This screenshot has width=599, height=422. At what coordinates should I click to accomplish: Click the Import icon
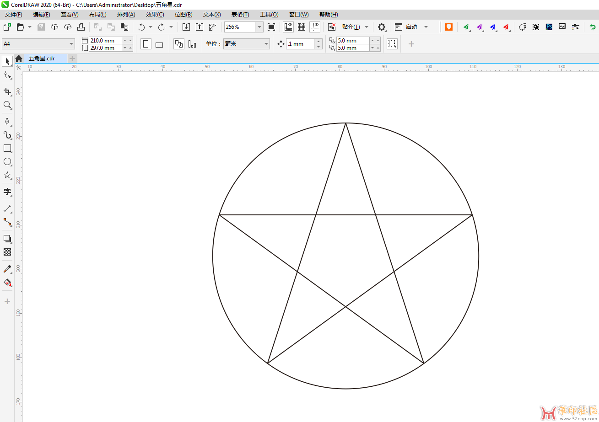click(186, 27)
